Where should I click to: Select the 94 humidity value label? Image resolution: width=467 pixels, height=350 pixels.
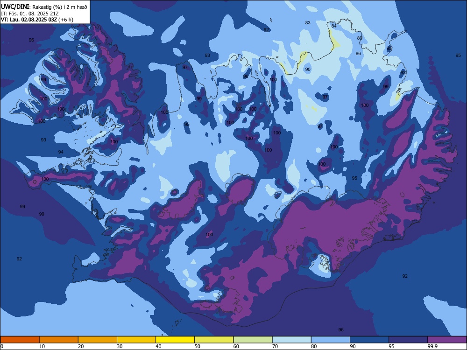(x=61, y=152)
